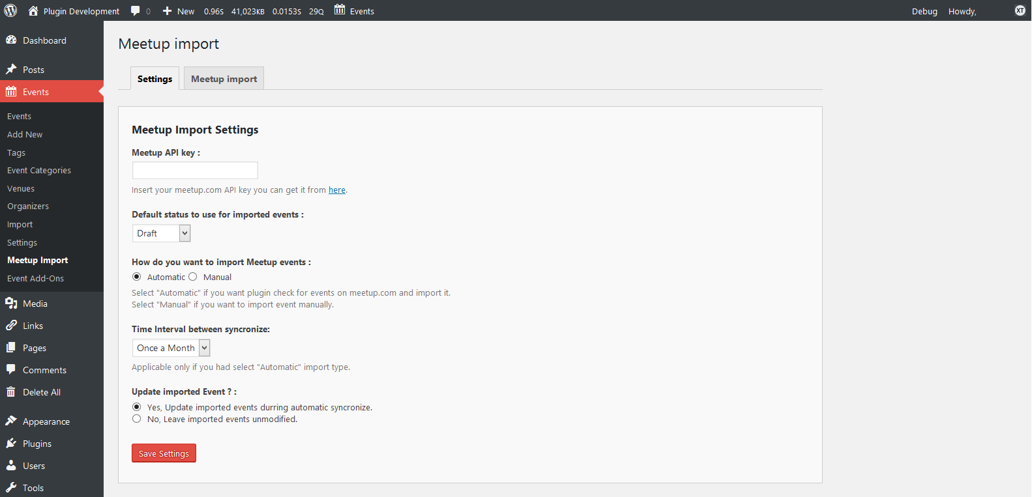This screenshot has height=497, width=1032.
Task: Open the comments bubble icon in toolbar
Action: [136, 11]
